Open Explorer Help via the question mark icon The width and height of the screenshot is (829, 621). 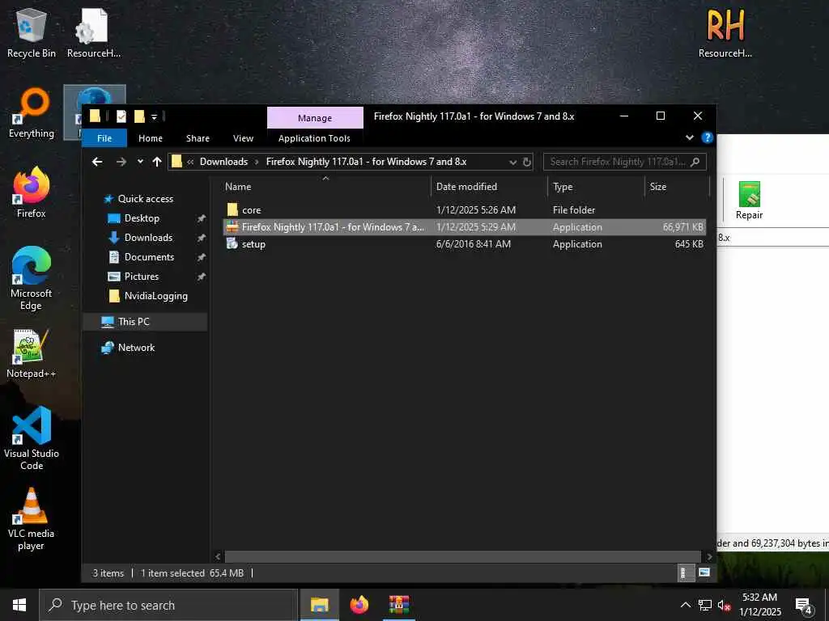click(x=707, y=137)
